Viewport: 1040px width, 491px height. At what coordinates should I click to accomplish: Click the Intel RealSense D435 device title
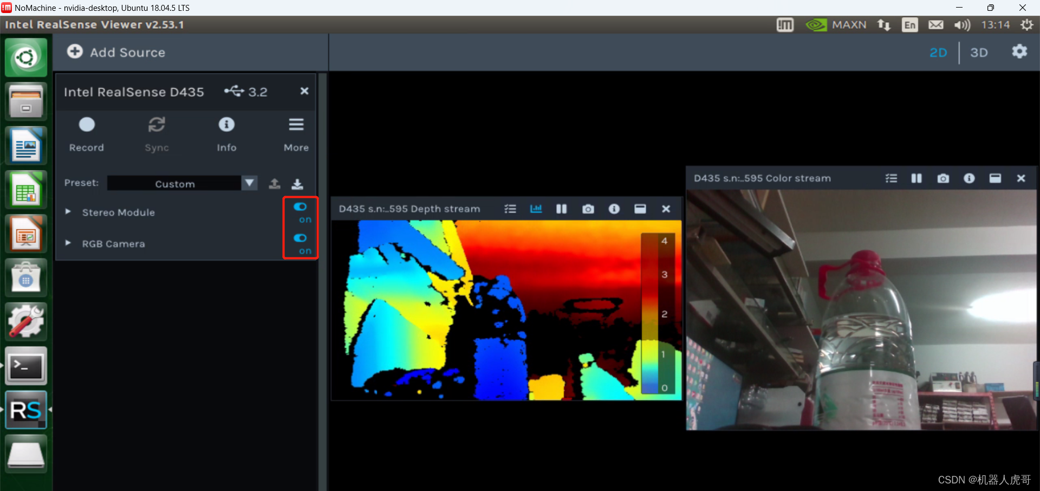pyautogui.click(x=134, y=92)
